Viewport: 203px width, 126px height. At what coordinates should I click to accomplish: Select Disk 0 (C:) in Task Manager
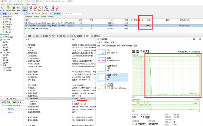click(112, 68)
